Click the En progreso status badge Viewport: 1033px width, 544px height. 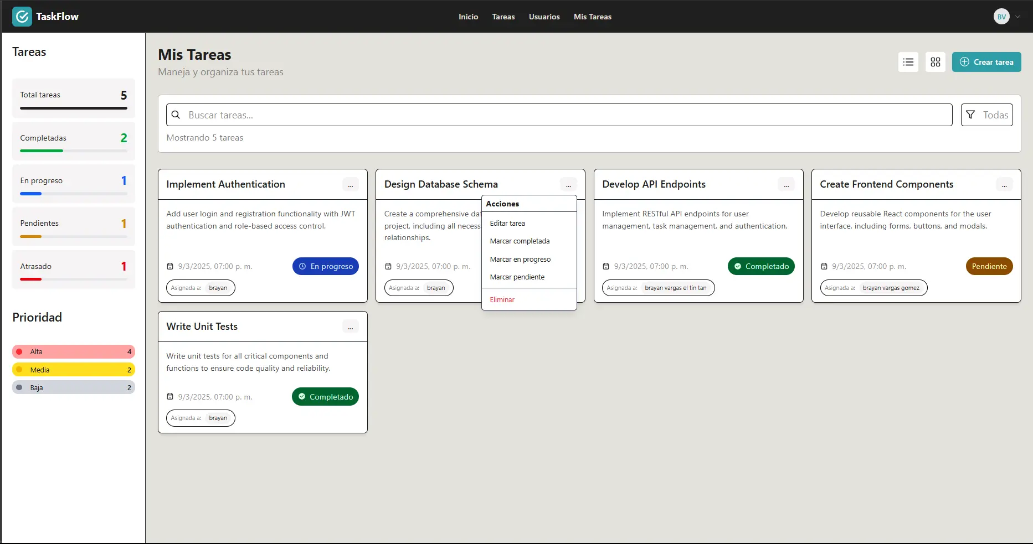point(326,266)
